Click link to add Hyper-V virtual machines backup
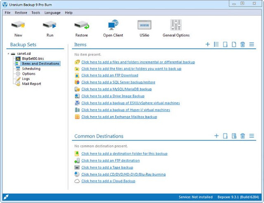 point(125,110)
